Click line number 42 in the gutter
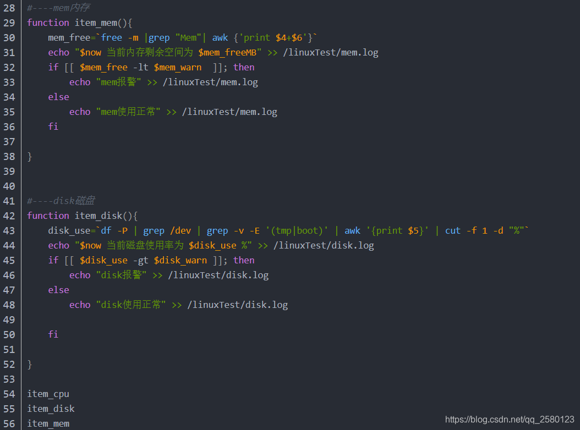Screen dimensions: 580x430 point(9,216)
